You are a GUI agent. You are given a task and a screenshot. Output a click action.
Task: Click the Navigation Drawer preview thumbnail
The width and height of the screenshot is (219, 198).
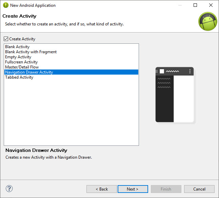[x=175, y=95]
